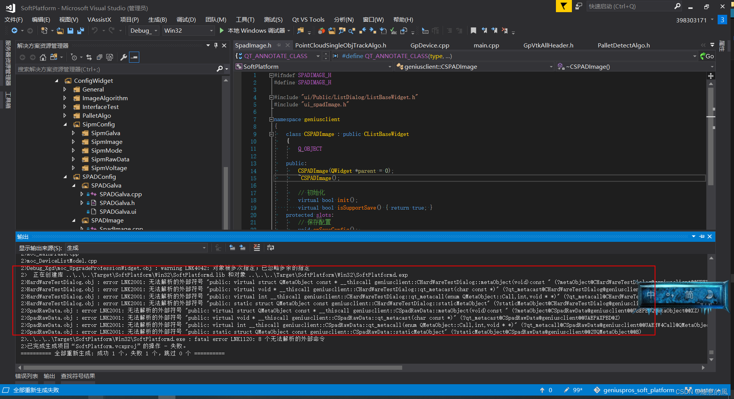Select the PalletAlgo folder
Screen dimensions: 734x399
tap(97, 116)
